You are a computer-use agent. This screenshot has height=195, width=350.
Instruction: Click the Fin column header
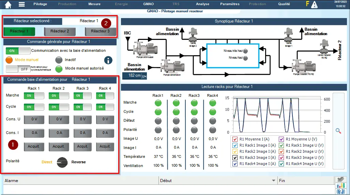pos(306,180)
